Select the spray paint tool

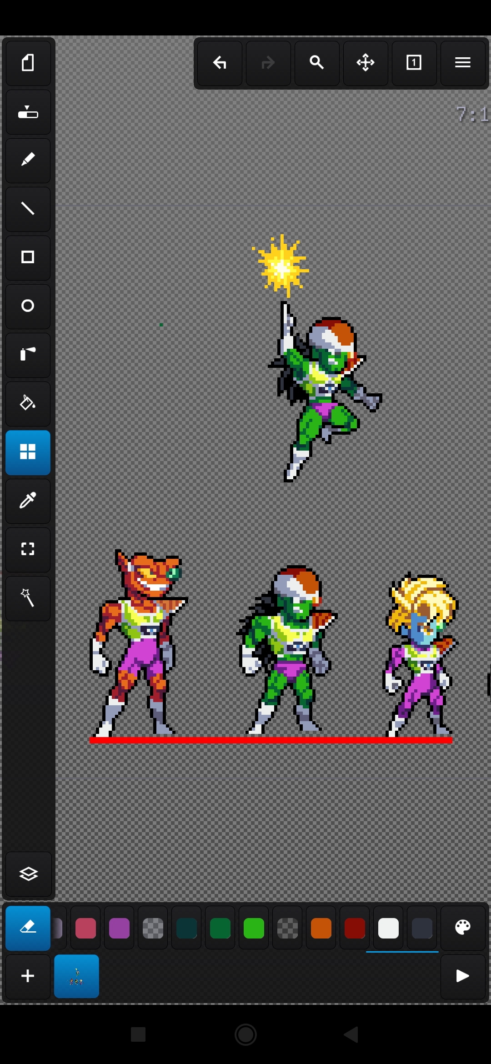pyautogui.click(x=28, y=355)
